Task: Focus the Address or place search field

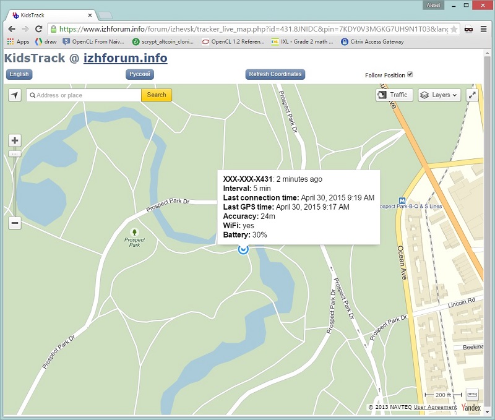Action: [x=84, y=95]
